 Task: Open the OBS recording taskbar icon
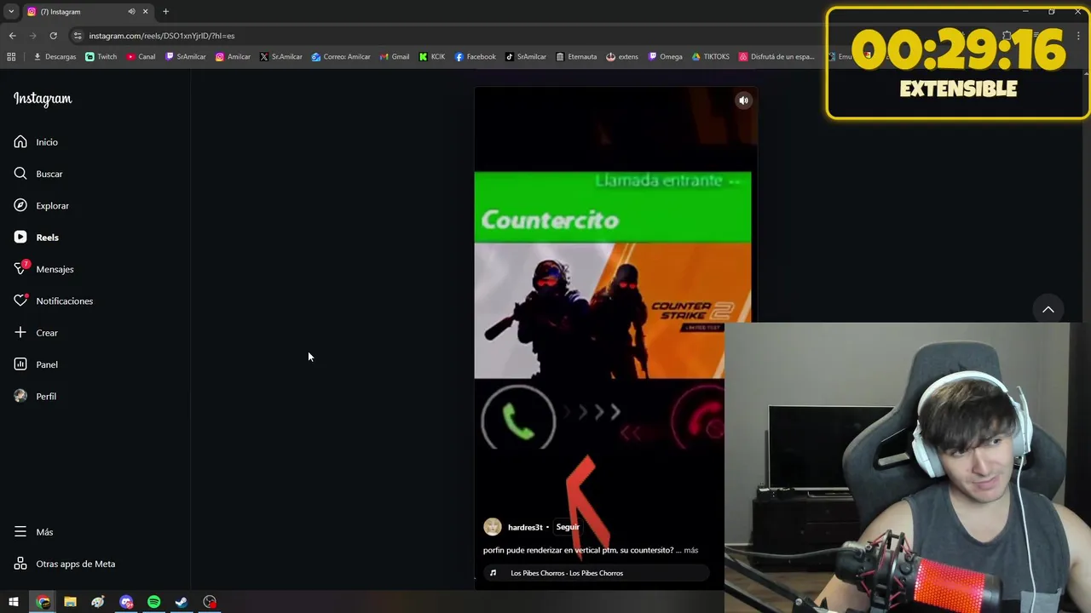[210, 602]
